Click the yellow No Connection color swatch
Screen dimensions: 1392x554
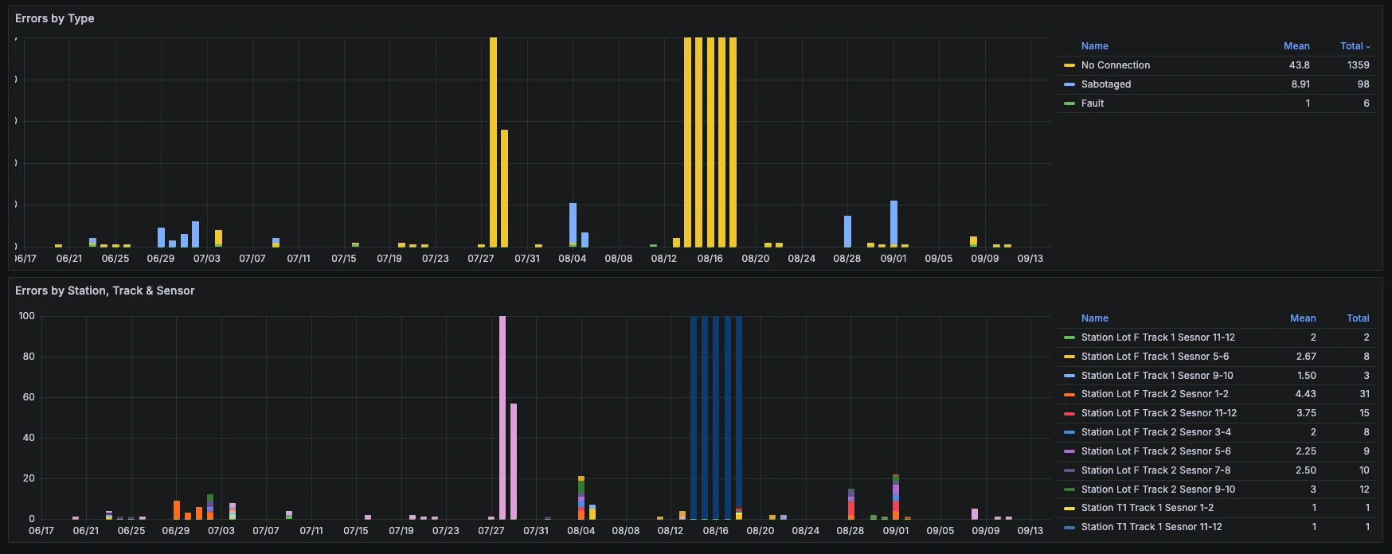1069,65
